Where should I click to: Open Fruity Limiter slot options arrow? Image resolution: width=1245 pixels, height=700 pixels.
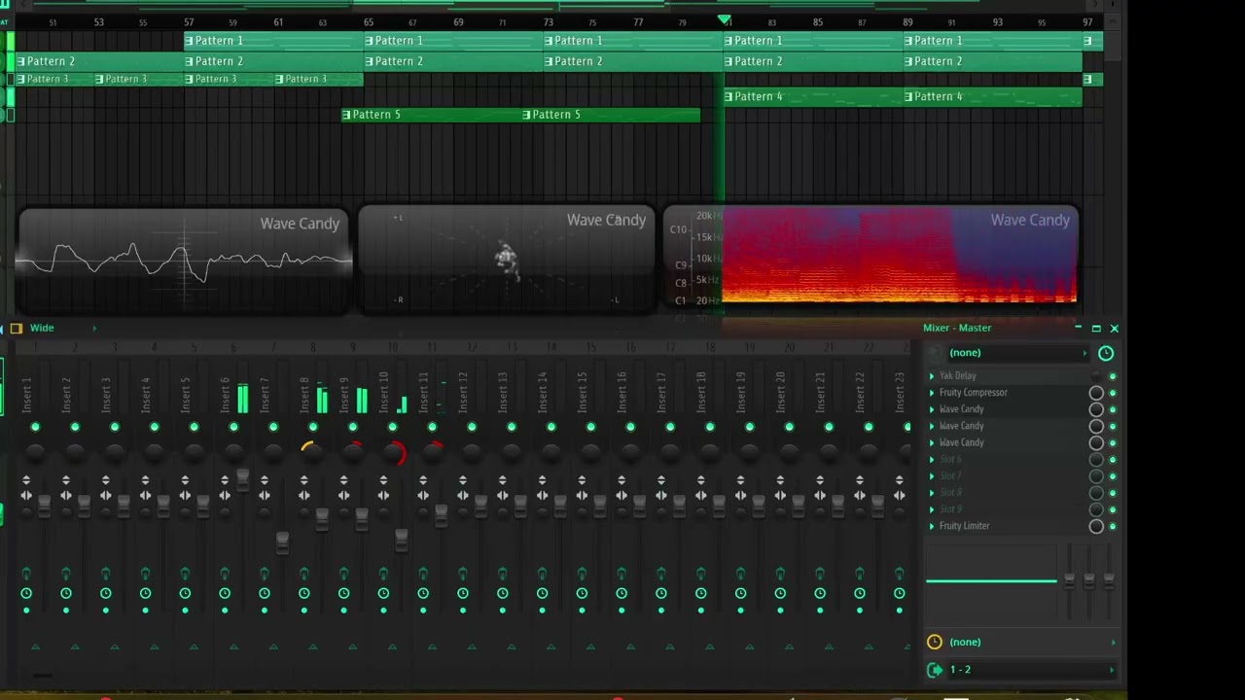[x=932, y=526]
